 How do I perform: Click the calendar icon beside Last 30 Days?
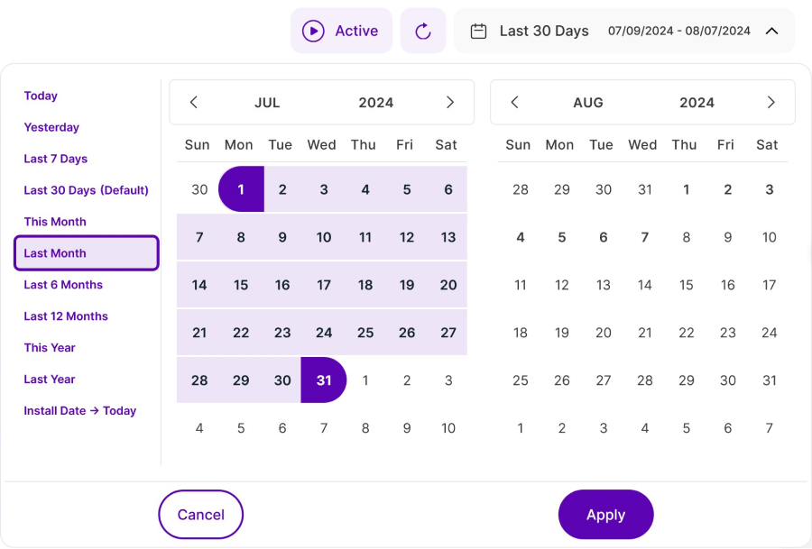[479, 31]
